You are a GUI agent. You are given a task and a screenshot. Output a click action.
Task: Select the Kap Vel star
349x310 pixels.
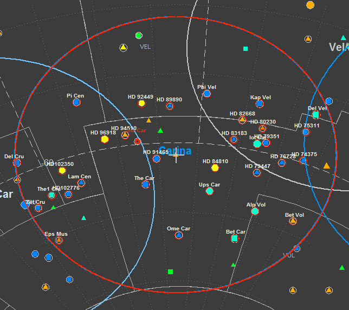pos(260,104)
